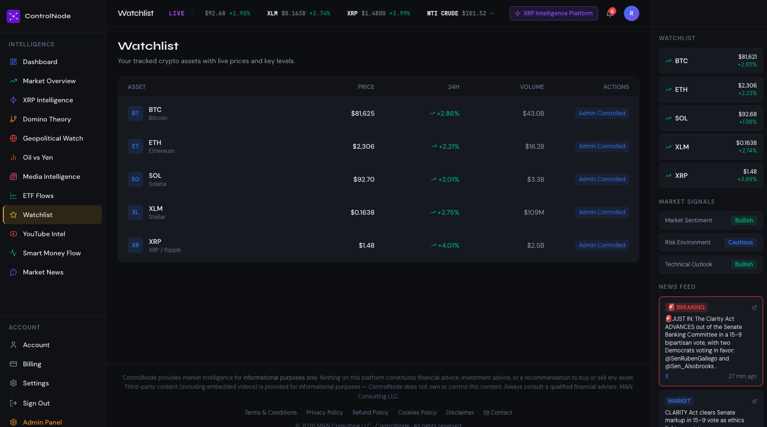The height and width of the screenshot is (427, 767).
Task: Click the Media Intelligence newspaper icon
Action: pos(13,176)
